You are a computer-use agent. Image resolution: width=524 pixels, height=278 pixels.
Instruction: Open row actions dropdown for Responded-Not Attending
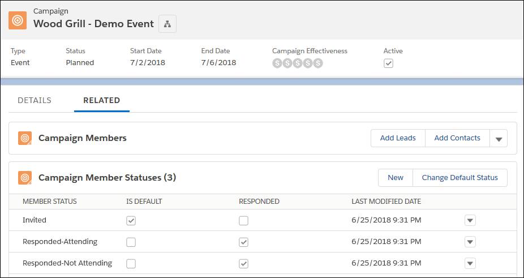coord(470,263)
